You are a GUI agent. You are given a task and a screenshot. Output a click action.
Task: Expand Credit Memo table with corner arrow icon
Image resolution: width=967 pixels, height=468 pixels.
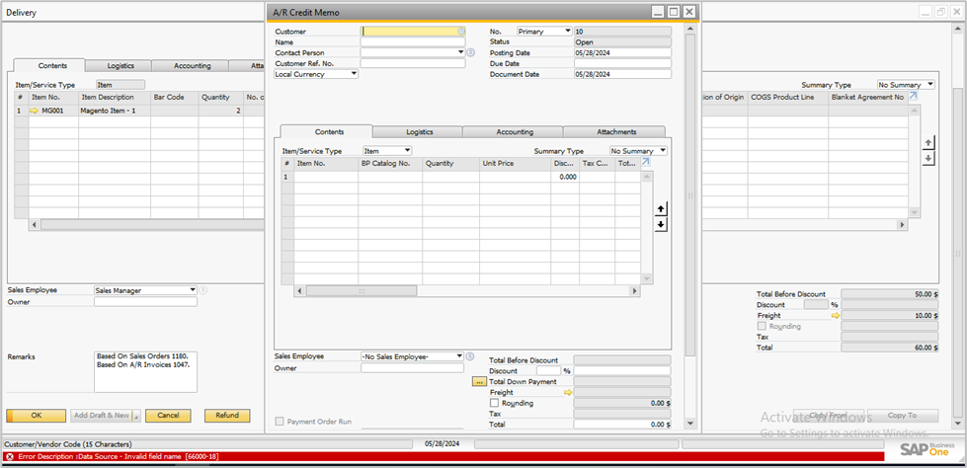(646, 163)
